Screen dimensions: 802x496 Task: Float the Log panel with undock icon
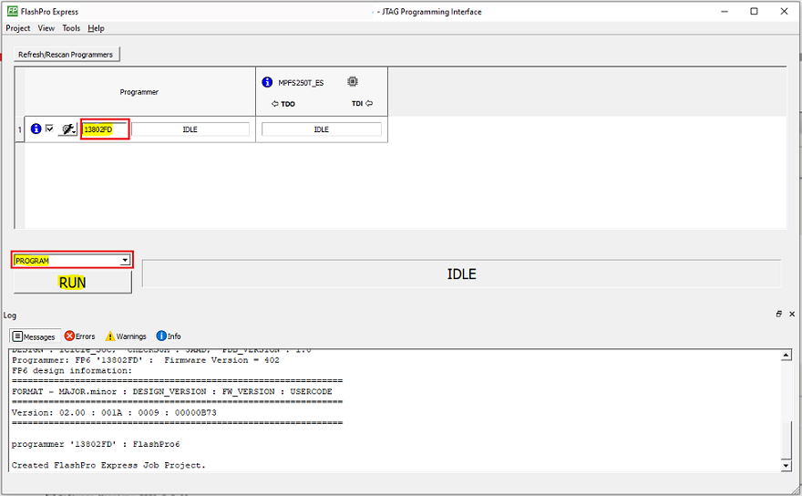click(x=779, y=314)
